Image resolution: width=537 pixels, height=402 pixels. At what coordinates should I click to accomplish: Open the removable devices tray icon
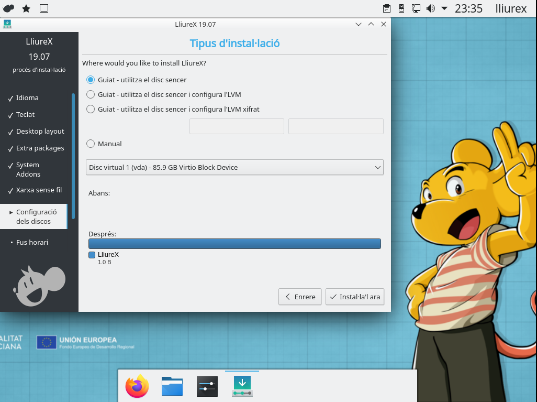point(401,8)
